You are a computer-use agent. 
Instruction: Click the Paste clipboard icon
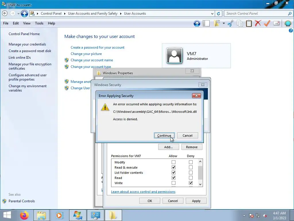point(249,24)
